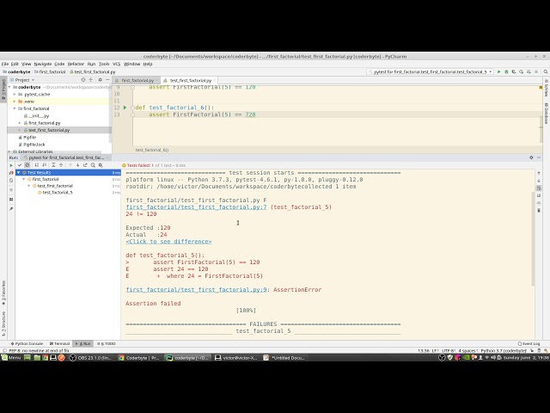550x413 pixels.
Task: Collapse Test Results root node
Action: [x=19, y=172]
